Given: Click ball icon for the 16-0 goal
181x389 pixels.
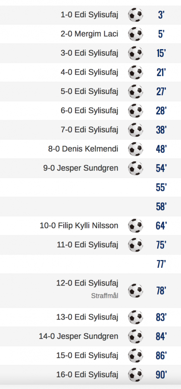Looking at the screenshot, I should pos(135,375).
